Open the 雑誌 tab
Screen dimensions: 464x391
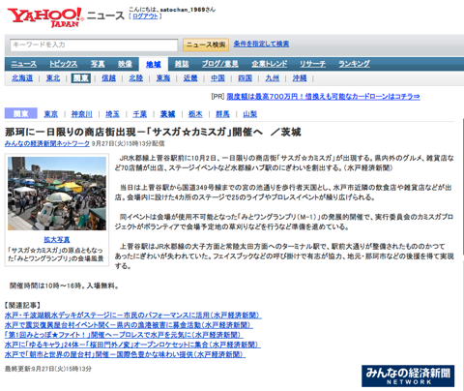pos(182,64)
